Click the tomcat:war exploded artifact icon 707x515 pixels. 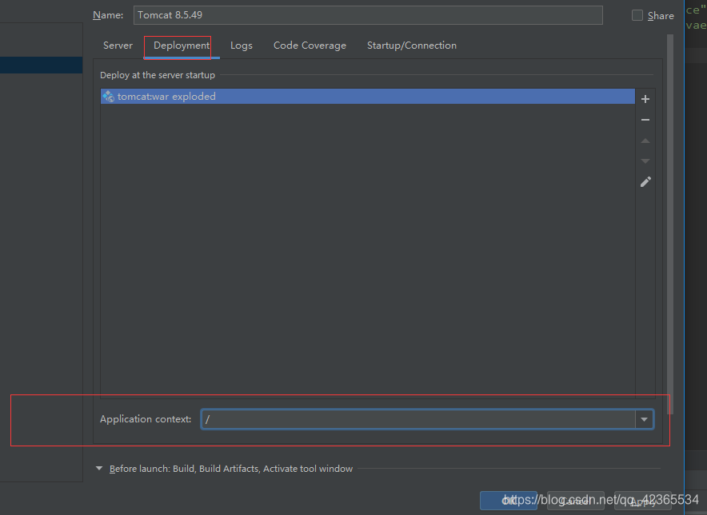click(108, 97)
